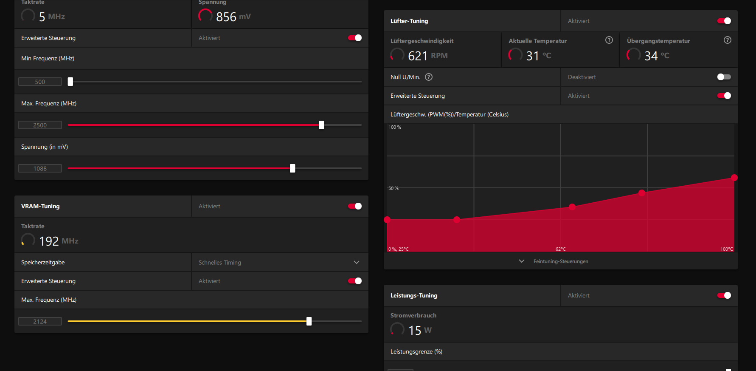Select the fan curve point near 62°C
Screen dimensions: 756x371
[x=572, y=207]
